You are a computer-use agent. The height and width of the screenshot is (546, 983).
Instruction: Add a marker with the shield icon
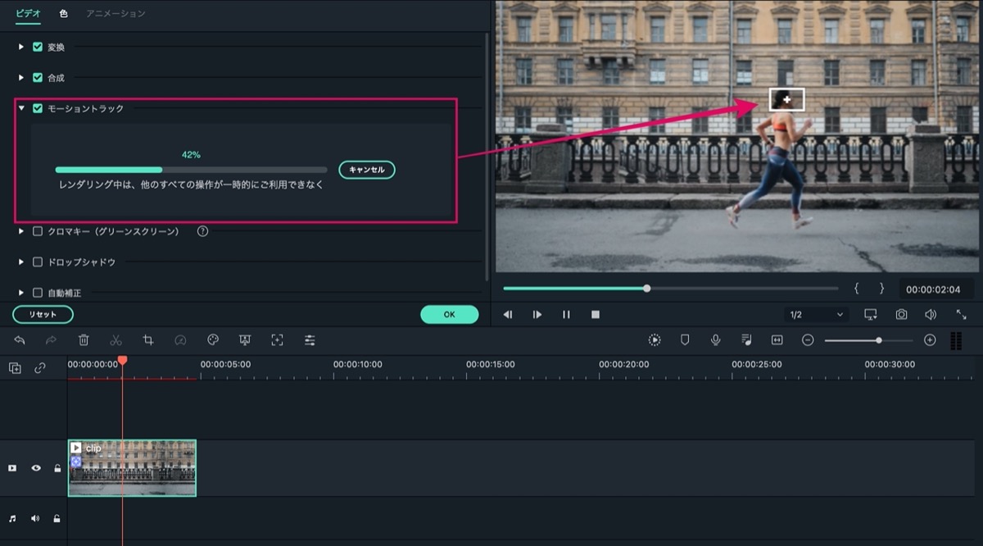[685, 340]
